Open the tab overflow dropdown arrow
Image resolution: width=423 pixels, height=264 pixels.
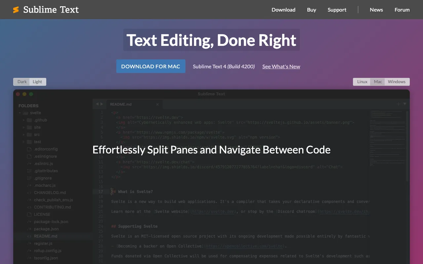[404, 104]
